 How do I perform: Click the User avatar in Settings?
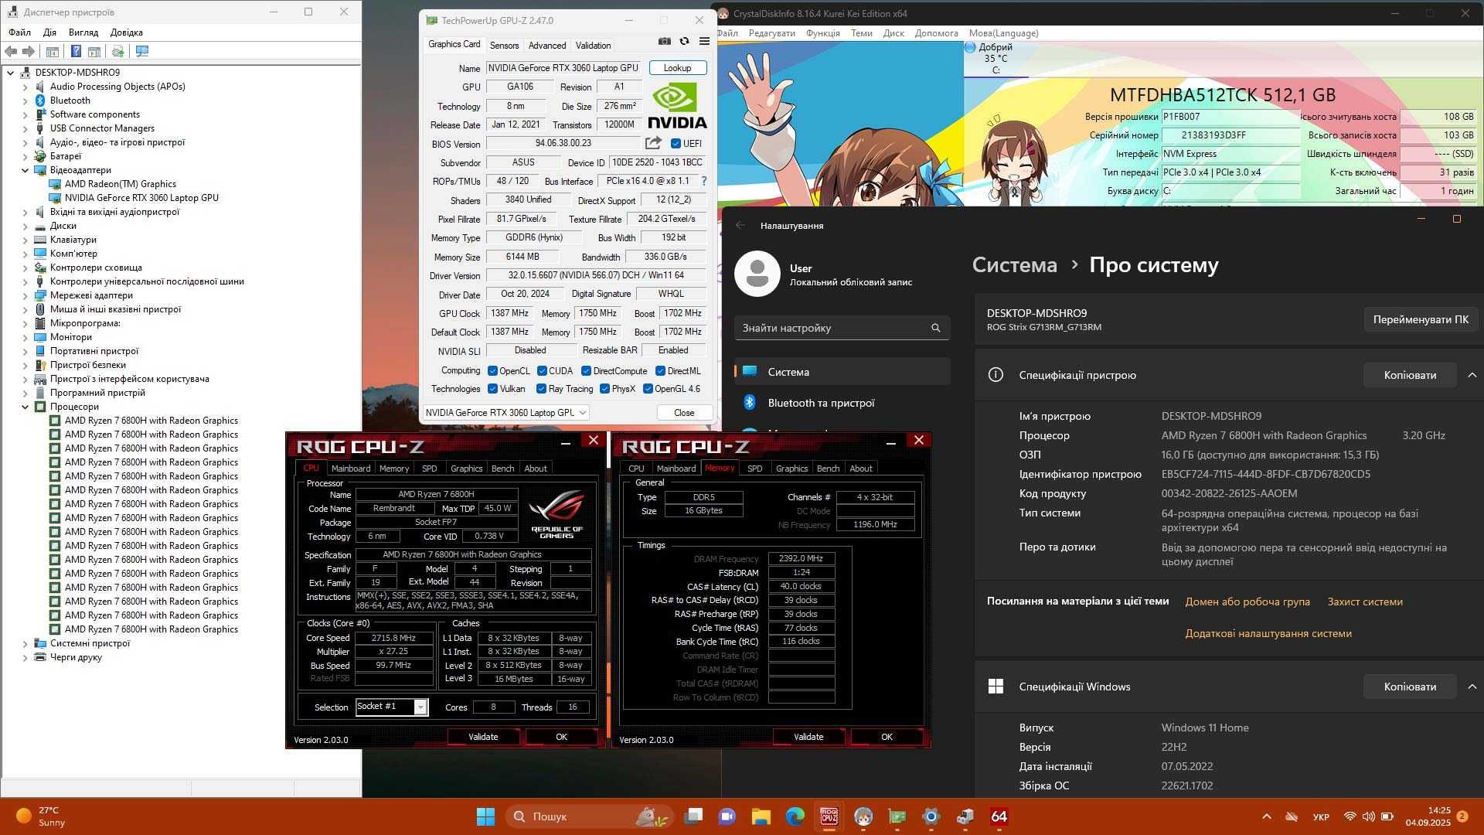pyautogui.click(x=757, y=274)
